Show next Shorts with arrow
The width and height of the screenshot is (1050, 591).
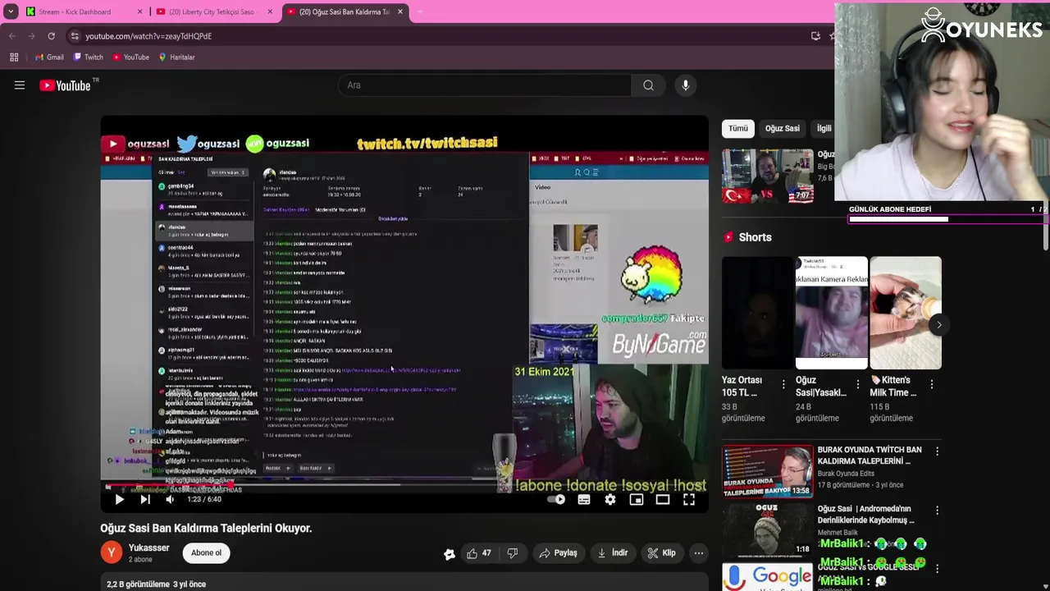(939, 324)
